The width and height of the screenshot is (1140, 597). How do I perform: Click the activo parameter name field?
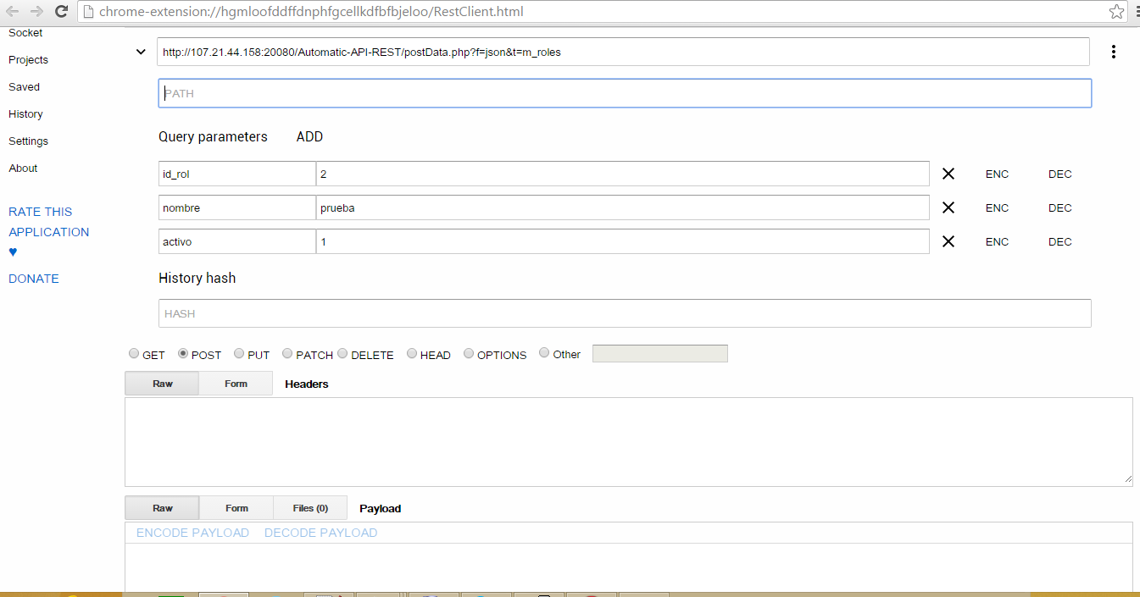click(237, 241)
